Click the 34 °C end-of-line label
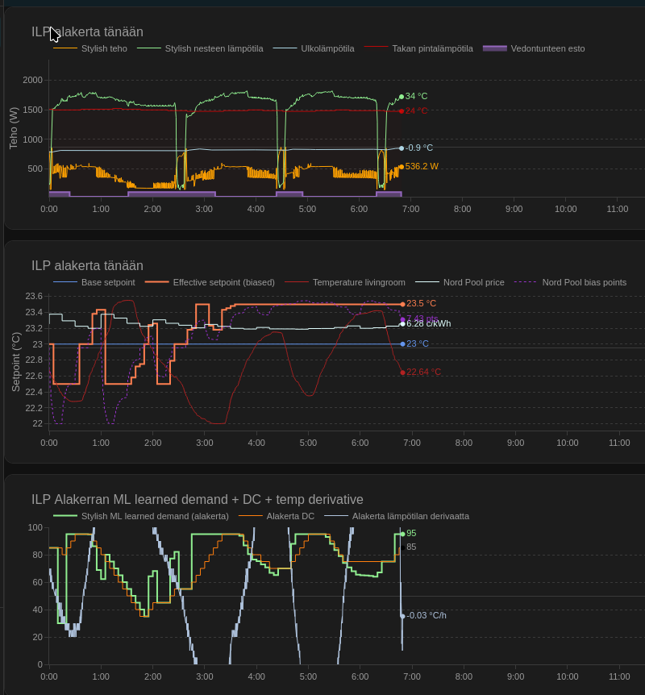The image size is (645, 695). (416, 96)
